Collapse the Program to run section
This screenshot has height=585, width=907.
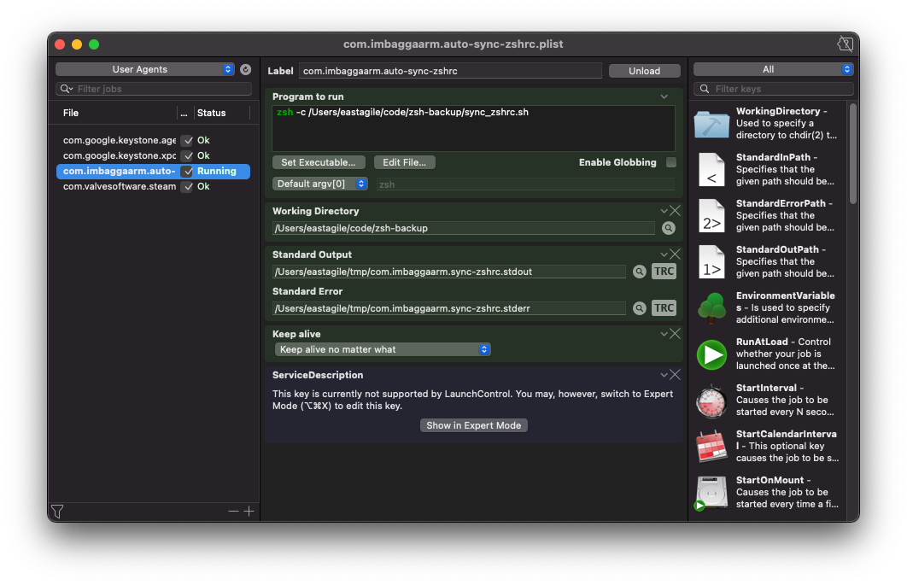click(x=664, y=97)
